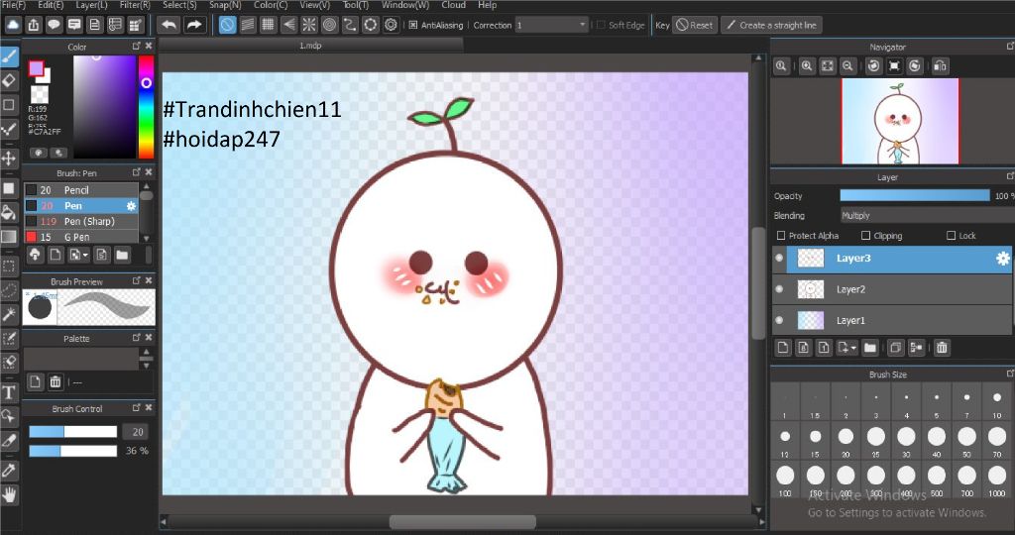Click Reset snap button

click(x=695, y=25)
